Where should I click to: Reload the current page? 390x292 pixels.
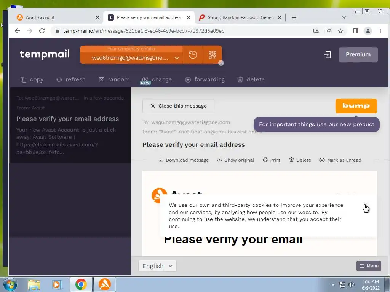[42, 31]
